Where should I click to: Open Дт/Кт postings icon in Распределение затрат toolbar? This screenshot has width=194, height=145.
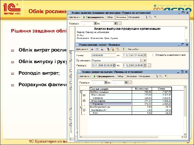coord(118,49)
